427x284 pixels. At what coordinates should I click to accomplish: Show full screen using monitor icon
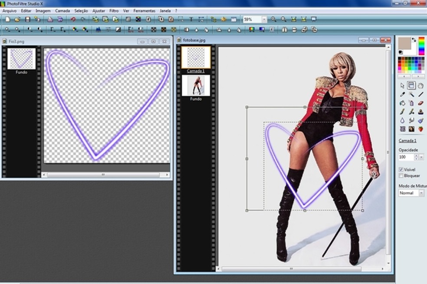[x=314, y=20]
